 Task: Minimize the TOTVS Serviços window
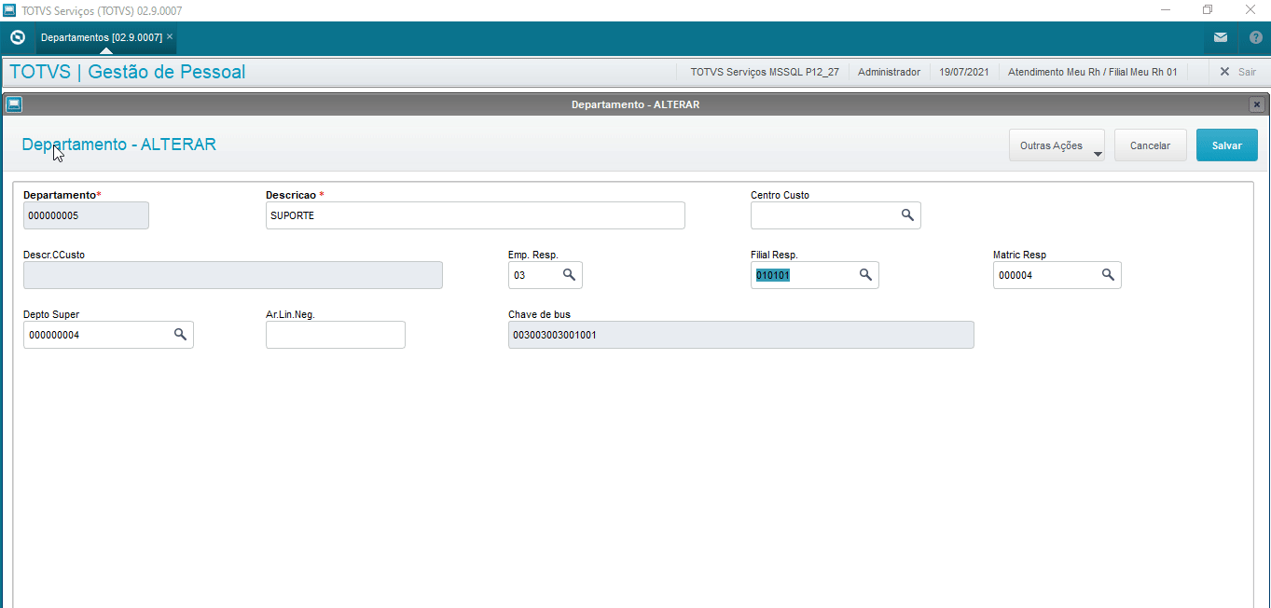coord(1166,10)
